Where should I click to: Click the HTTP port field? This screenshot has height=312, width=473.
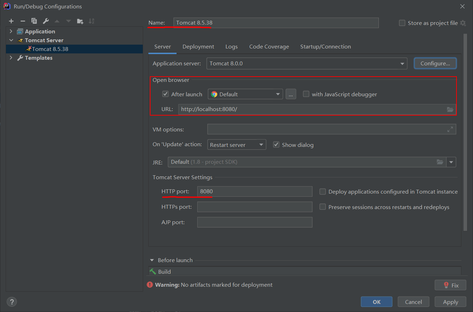(x=255, y=191)
